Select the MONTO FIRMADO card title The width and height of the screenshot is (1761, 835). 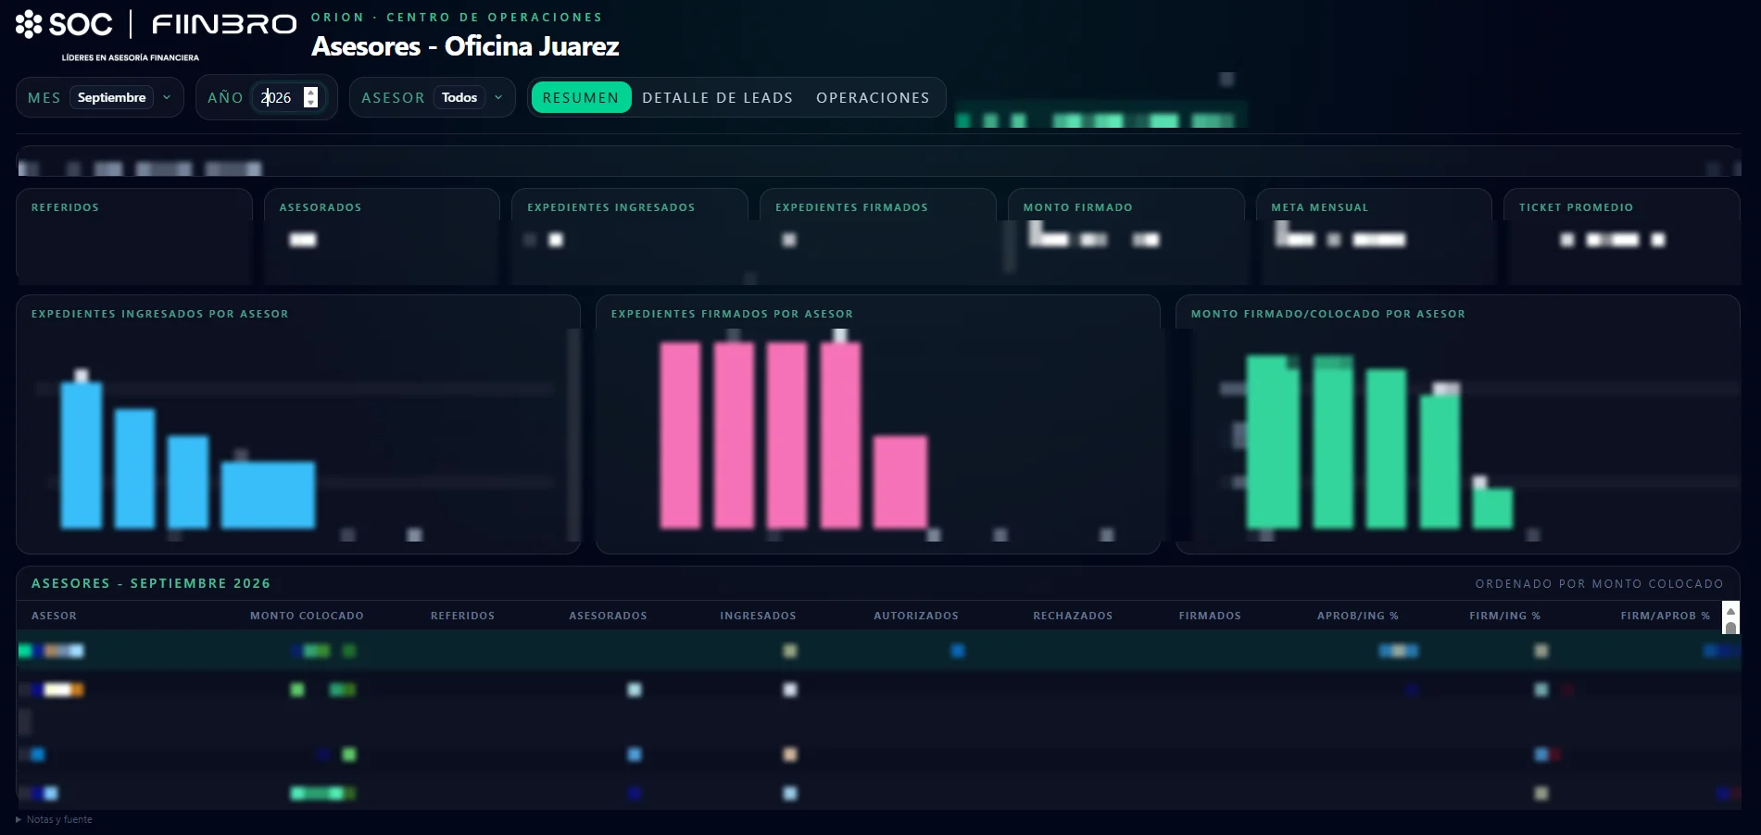[1077, 207]
